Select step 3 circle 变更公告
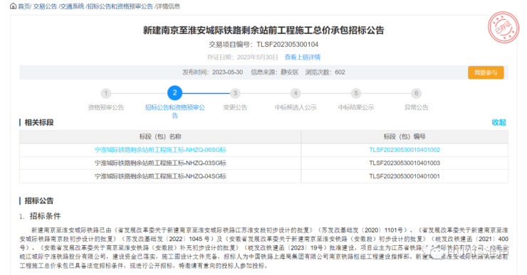 point(235,93)
